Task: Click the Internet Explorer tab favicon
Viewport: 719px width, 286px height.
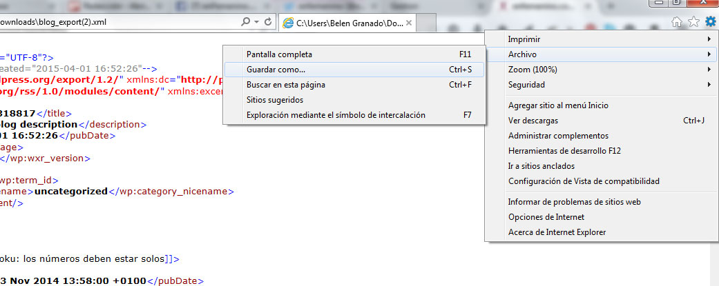Action: pyautogui.click(x=288, y=23)
